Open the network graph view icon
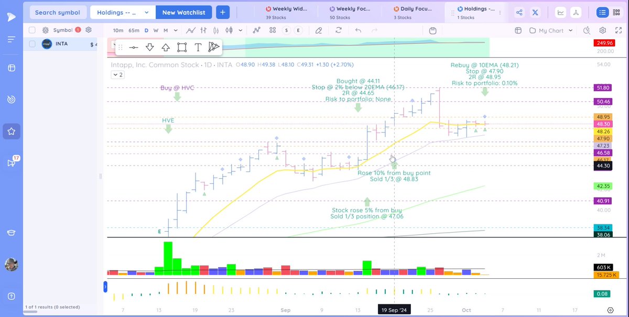The width and height of the screenshot is (629, 317). coord(576,13)
